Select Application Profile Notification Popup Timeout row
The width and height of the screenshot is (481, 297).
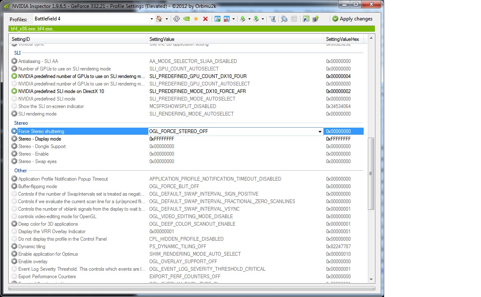coord(187,179)
